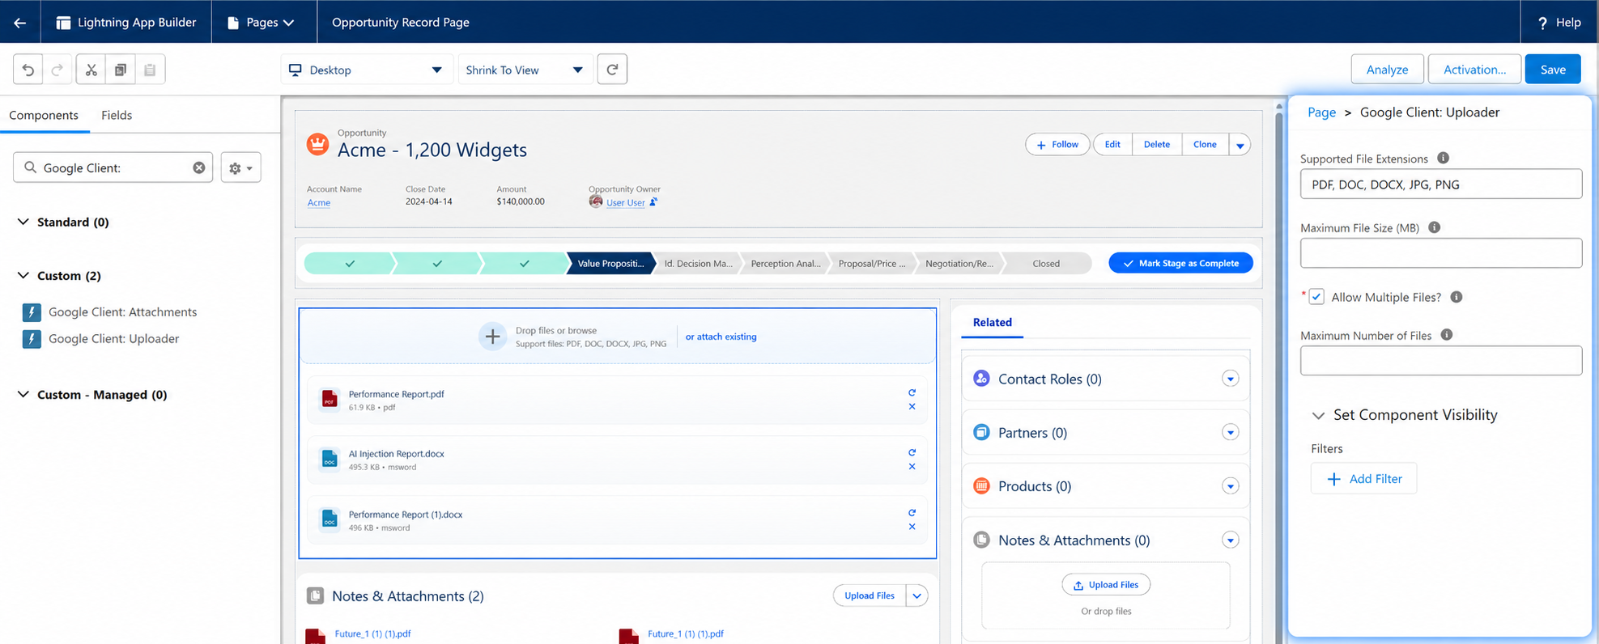The height and width of the screenshot is (644, 1599).
Task: Cut the selected component
Action: [x=91, y=70]
